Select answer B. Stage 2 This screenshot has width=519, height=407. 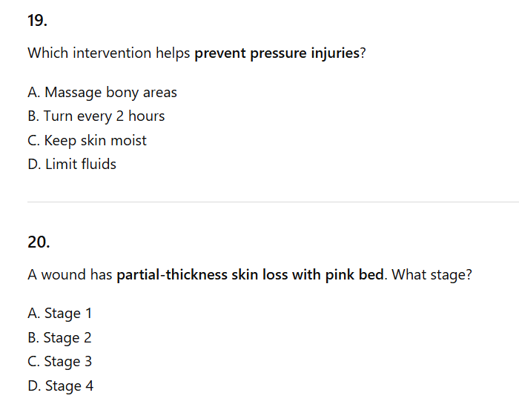click(x=60, y=338)
